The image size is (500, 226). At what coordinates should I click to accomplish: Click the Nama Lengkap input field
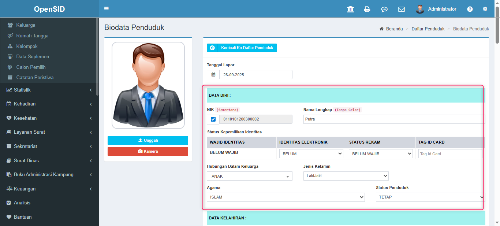click(393, 119)
